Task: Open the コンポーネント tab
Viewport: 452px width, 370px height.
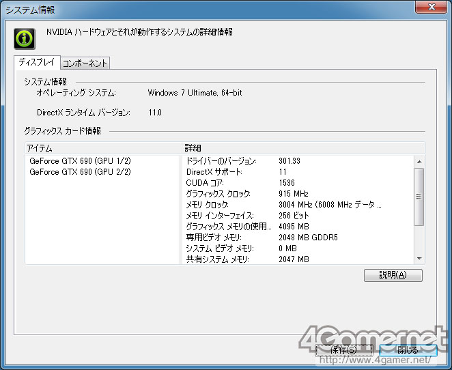Action: (x=85, y=63)
